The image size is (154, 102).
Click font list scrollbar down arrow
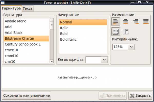52,61
